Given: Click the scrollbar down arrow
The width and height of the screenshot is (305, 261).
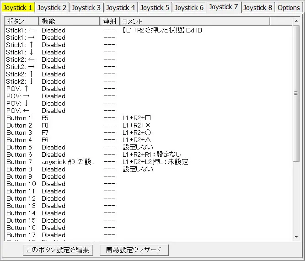Looking at the screenshot, I should point(296,237).
